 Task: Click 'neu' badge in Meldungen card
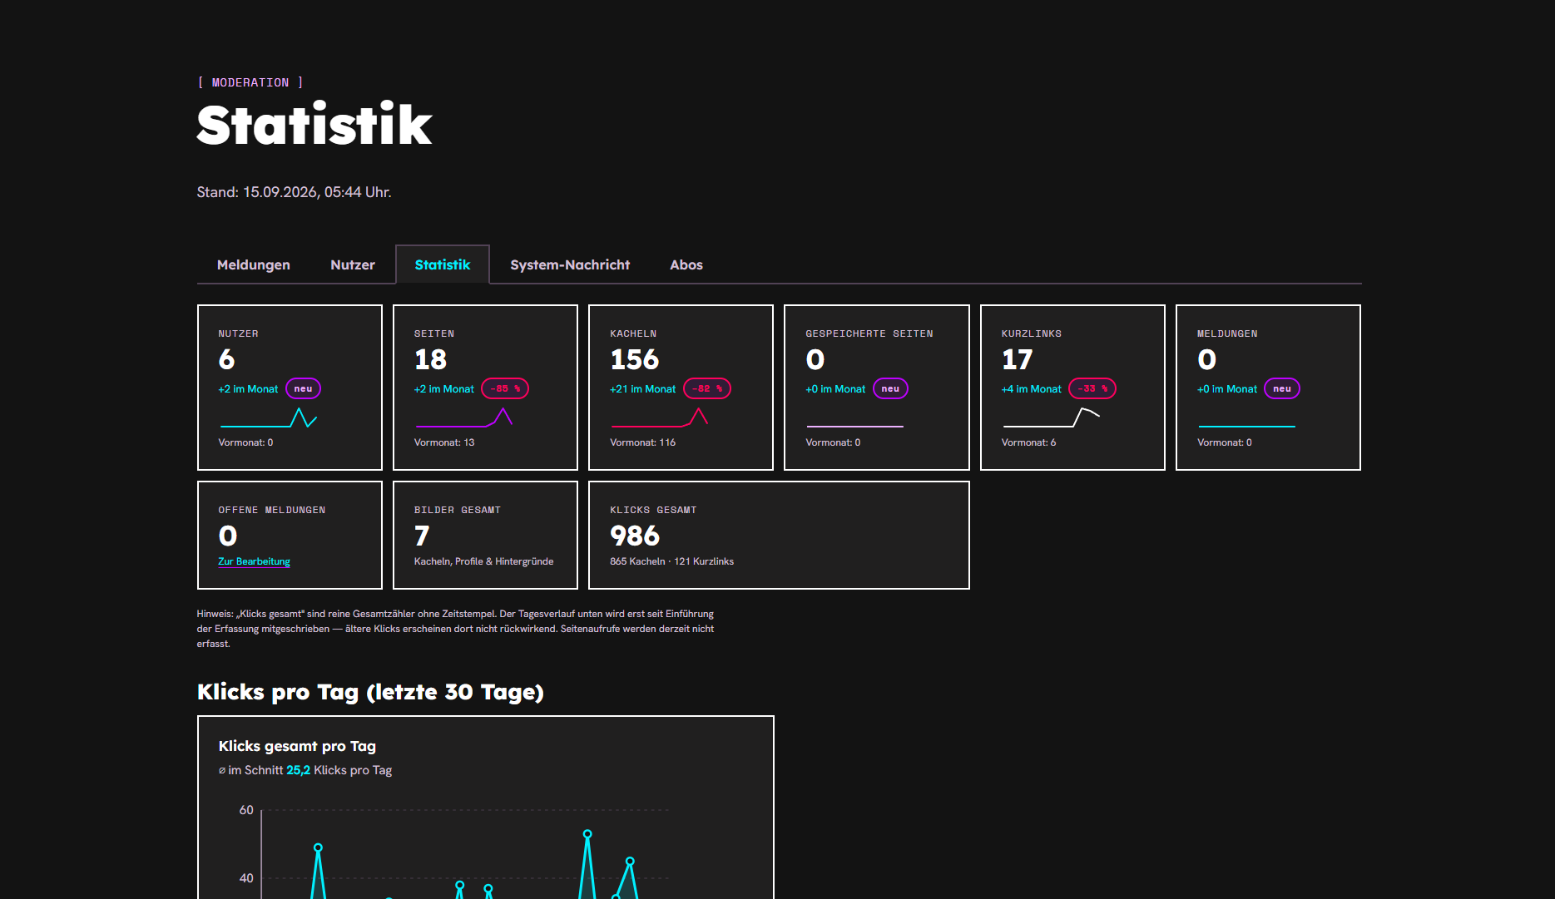coord(1282,388)
